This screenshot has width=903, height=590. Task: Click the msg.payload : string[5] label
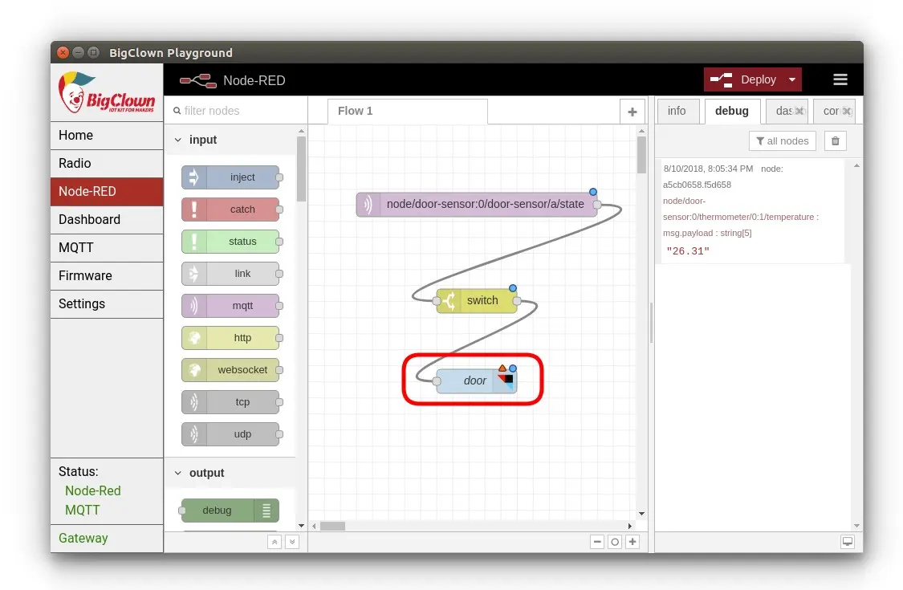707,234
